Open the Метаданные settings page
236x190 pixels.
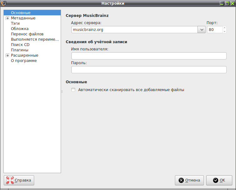tap(23, 18)
